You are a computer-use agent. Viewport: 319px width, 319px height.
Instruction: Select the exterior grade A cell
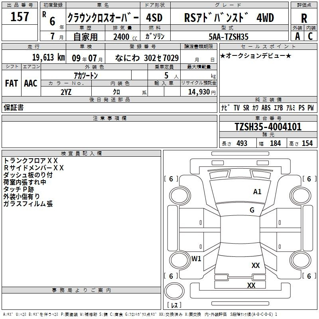coord(297,36)
